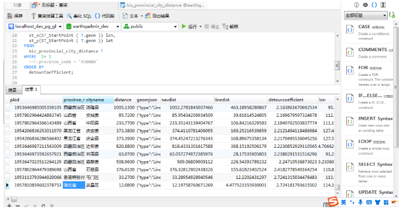The height and width of the screenshot is (210, 405).
Task: Click the Stop (停止) button
Action: click(212, 26)
